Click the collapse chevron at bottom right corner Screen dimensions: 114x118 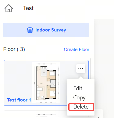pyautogui.click(x=98, y=117)
